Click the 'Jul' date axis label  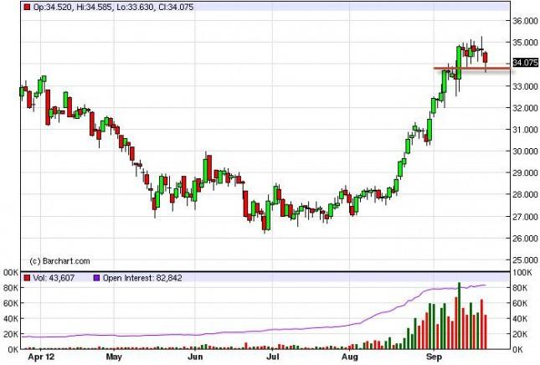272,357
